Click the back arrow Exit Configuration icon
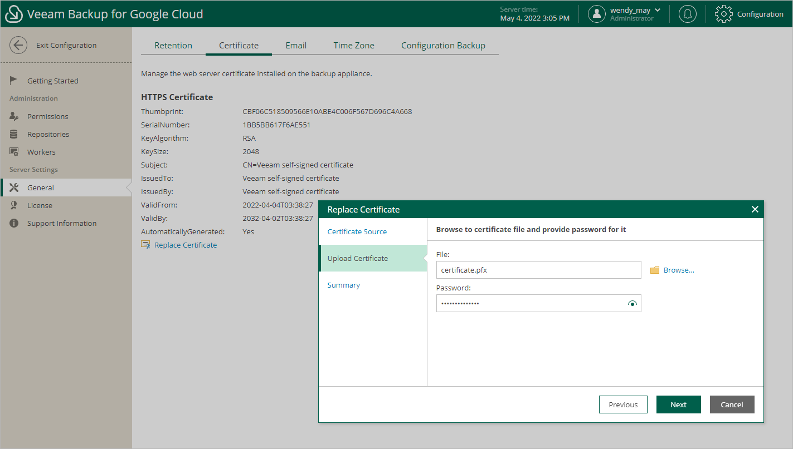793x449 pixels. [18, 46]
